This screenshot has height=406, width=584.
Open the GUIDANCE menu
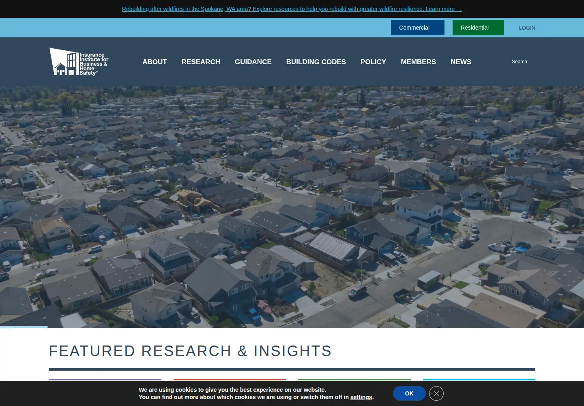pyautogui.click(x=253, y=62)
